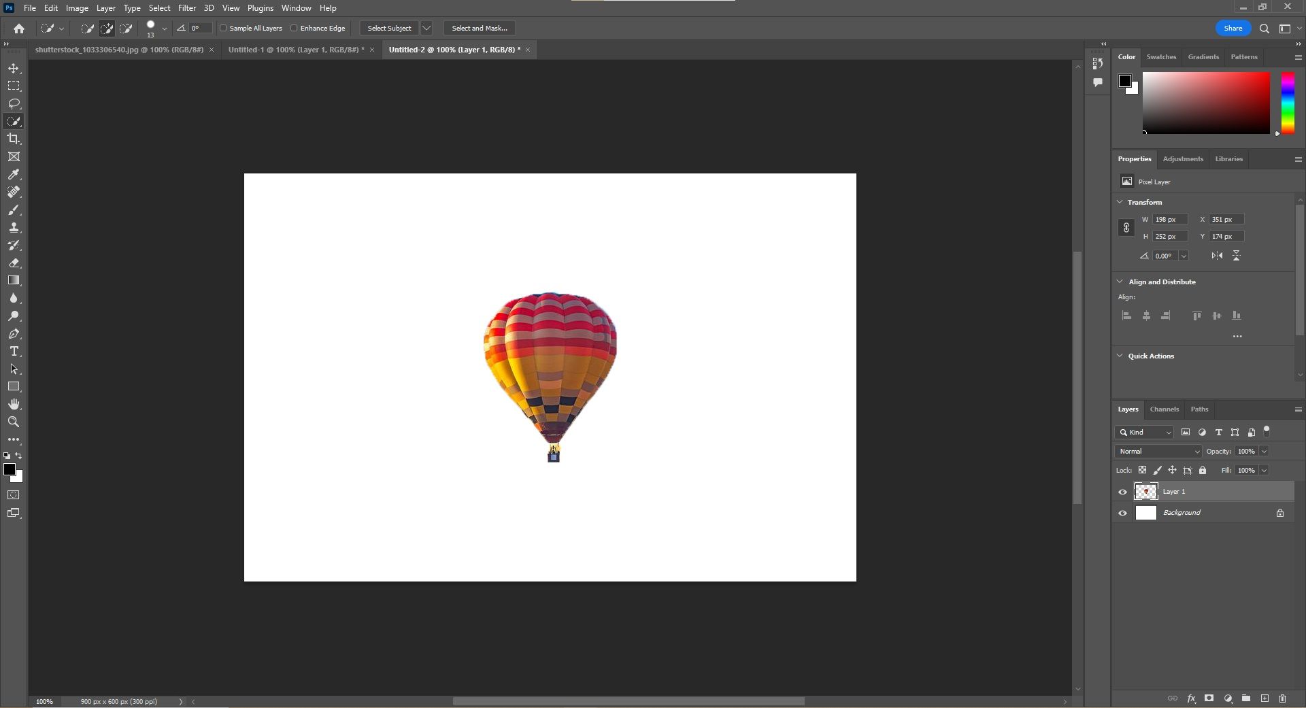Click the Select Subject button
The image size is (1306, 708).
point(389,28)
